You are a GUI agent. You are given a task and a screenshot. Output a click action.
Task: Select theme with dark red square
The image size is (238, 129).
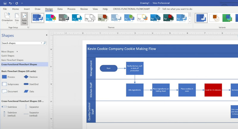coord(103,18)
